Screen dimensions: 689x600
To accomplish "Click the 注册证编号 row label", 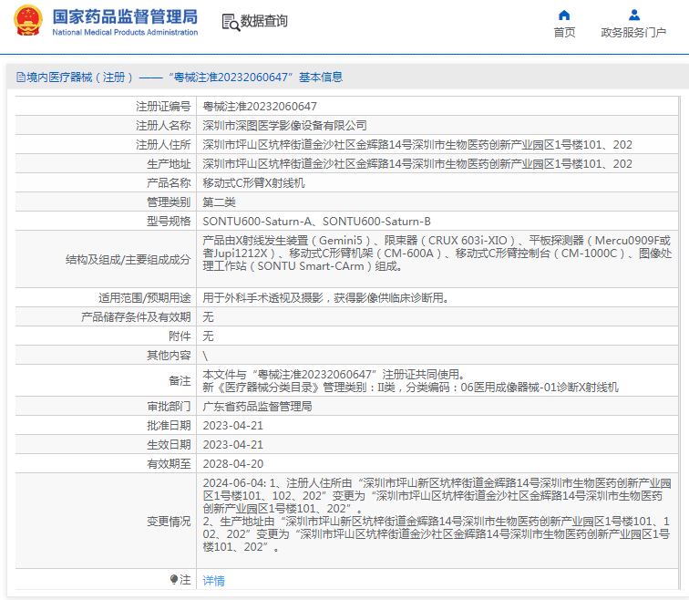I will click(x=163, y=107).
